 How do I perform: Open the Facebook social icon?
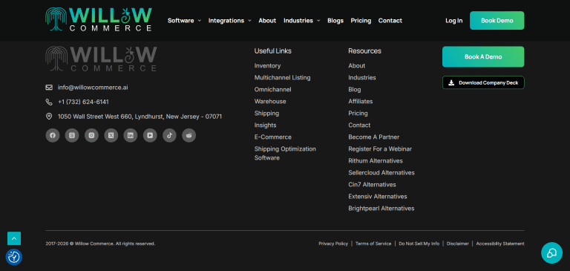point(53,135)
